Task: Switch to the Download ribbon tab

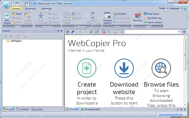Action: [x=30, y=8]
